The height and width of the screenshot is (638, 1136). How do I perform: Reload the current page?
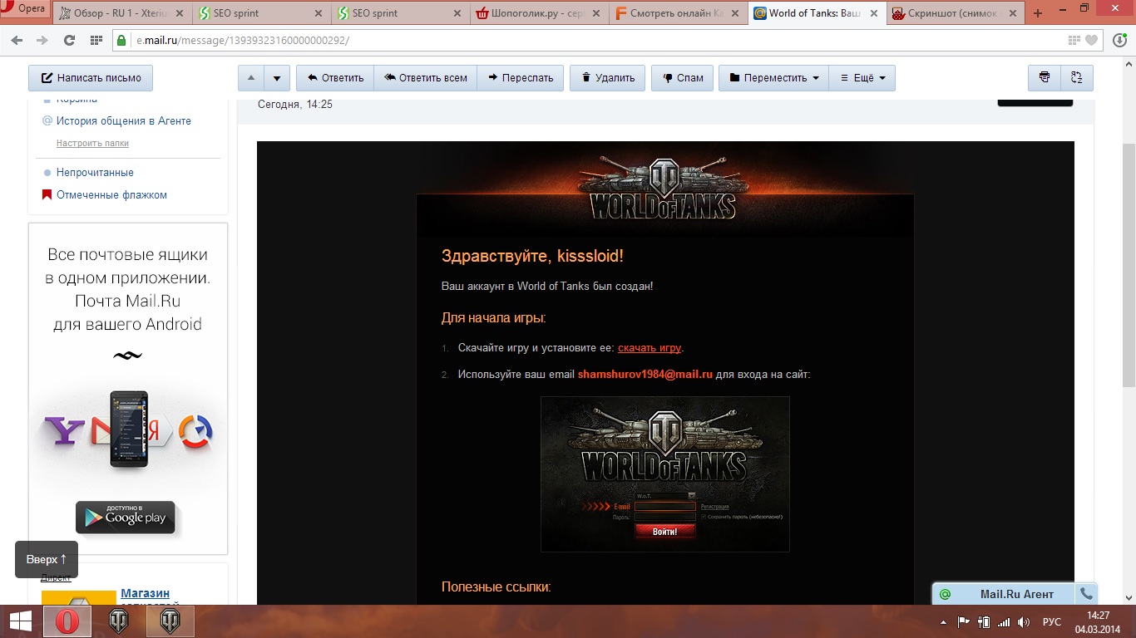point(69,40)
